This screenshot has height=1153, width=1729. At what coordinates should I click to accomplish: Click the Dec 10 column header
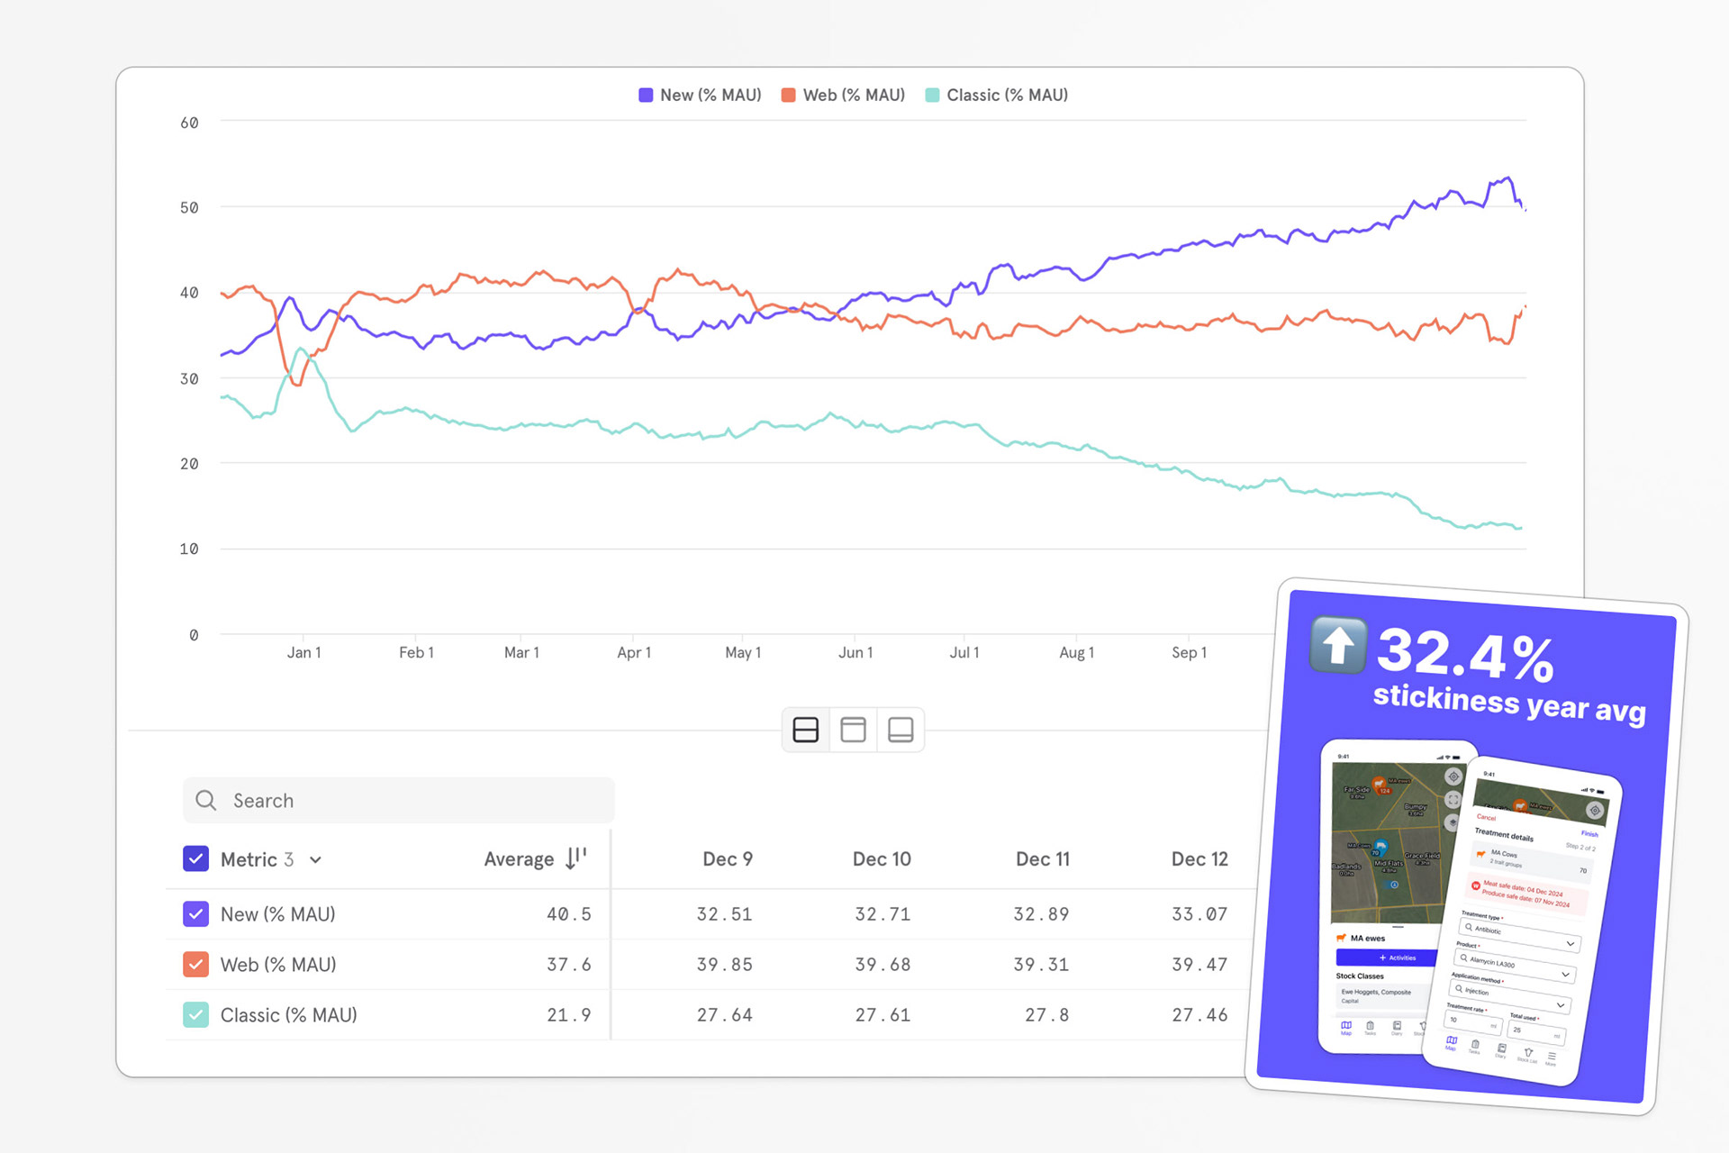881,858
